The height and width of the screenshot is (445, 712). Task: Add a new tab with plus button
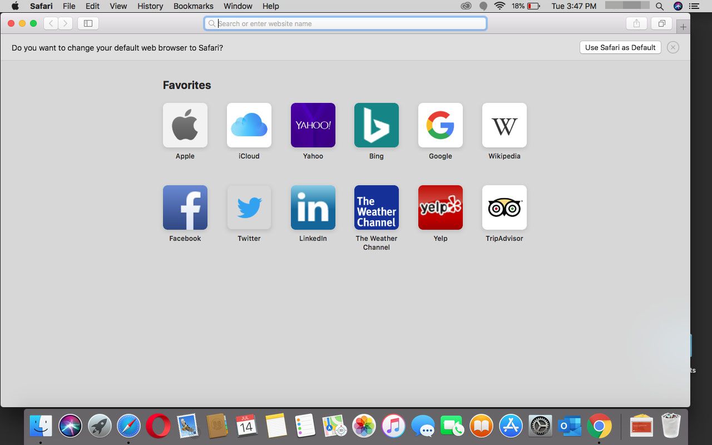coord(683,26)
